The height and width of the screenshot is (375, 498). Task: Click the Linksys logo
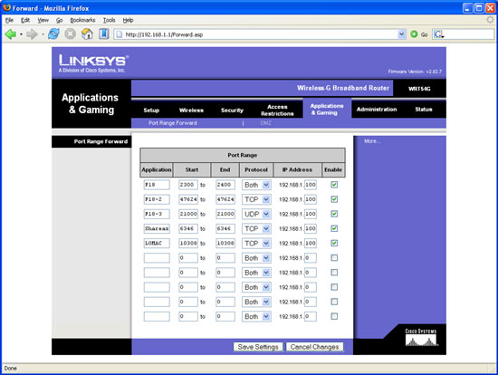[x=93, y=63]
